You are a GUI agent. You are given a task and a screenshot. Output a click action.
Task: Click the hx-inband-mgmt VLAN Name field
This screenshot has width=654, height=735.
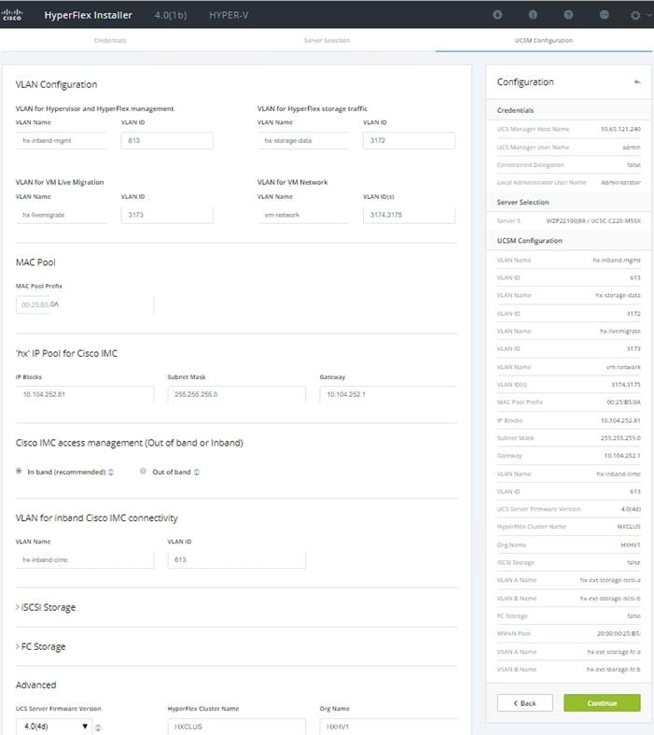click(x=62, y=141)
